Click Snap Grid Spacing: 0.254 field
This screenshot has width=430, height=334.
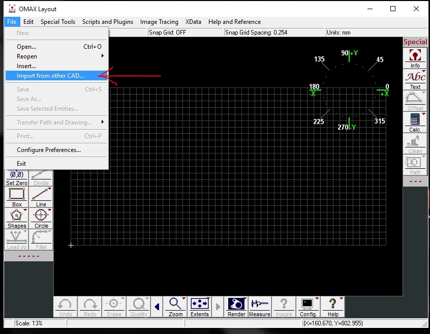tap(274, 33)
